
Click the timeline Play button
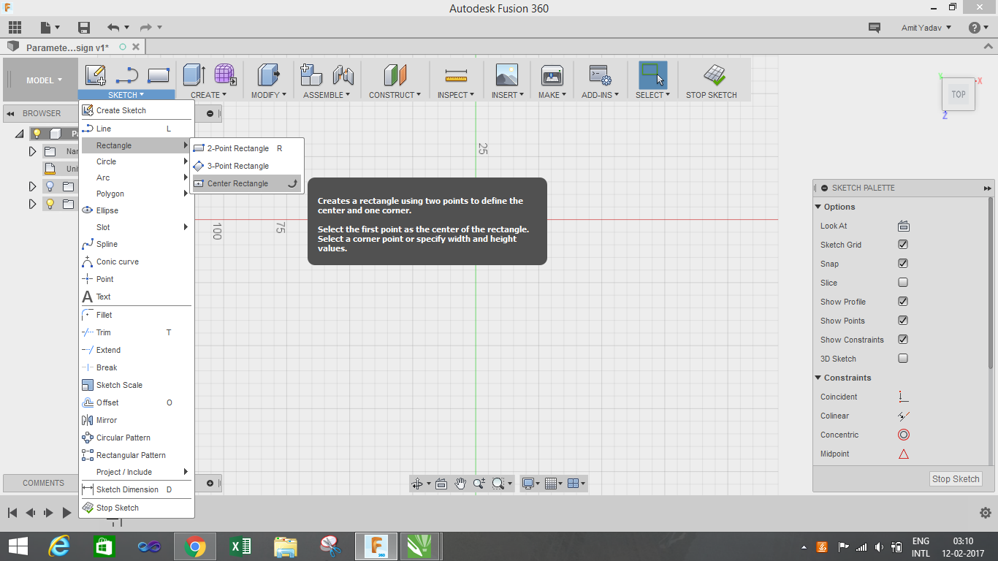67,513
